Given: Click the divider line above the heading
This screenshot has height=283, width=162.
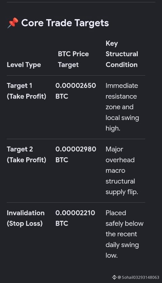Looking at the screenshot, I should [81, 2].
